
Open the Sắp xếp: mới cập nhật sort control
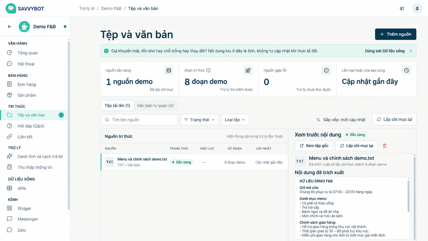[341, 120]
